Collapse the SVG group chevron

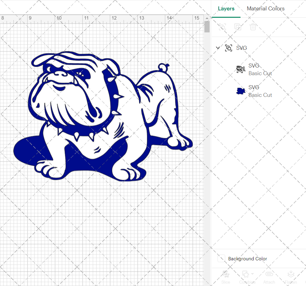coord(218,48)
